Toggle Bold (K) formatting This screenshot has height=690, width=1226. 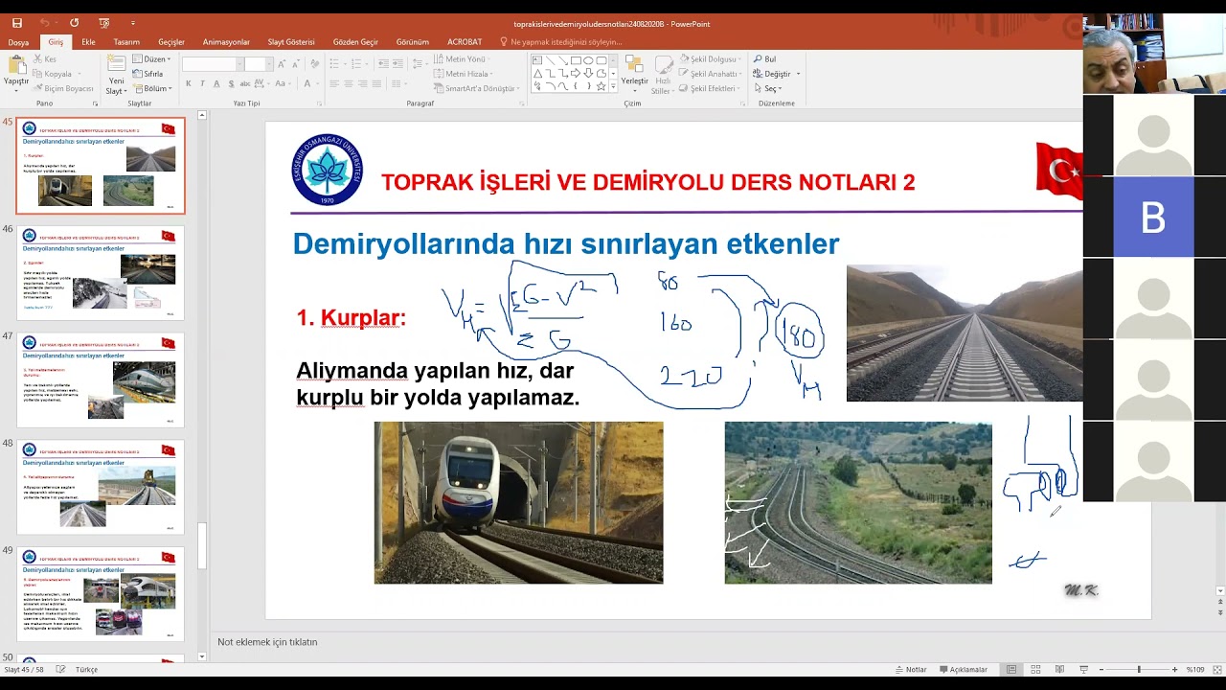(x=189, y=83)
